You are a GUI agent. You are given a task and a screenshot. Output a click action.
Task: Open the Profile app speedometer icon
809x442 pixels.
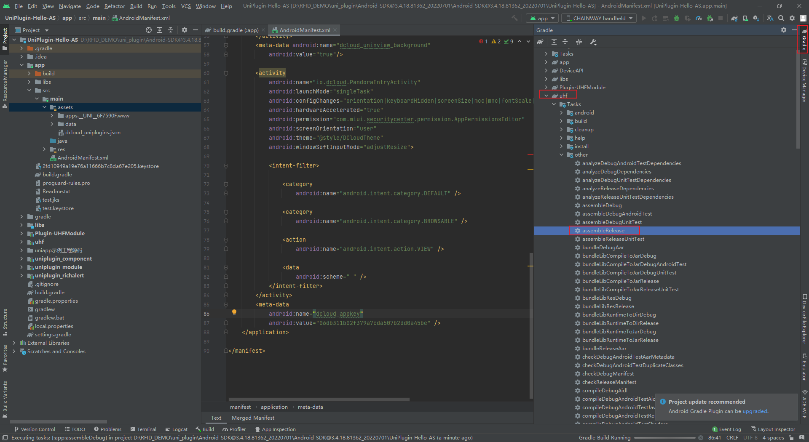point(699,18)
